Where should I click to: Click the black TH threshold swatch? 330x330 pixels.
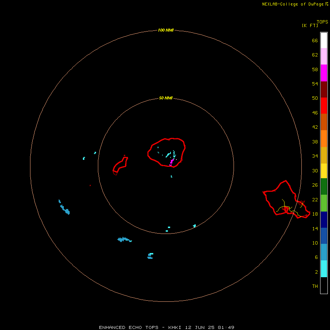(x=324, y=285)
